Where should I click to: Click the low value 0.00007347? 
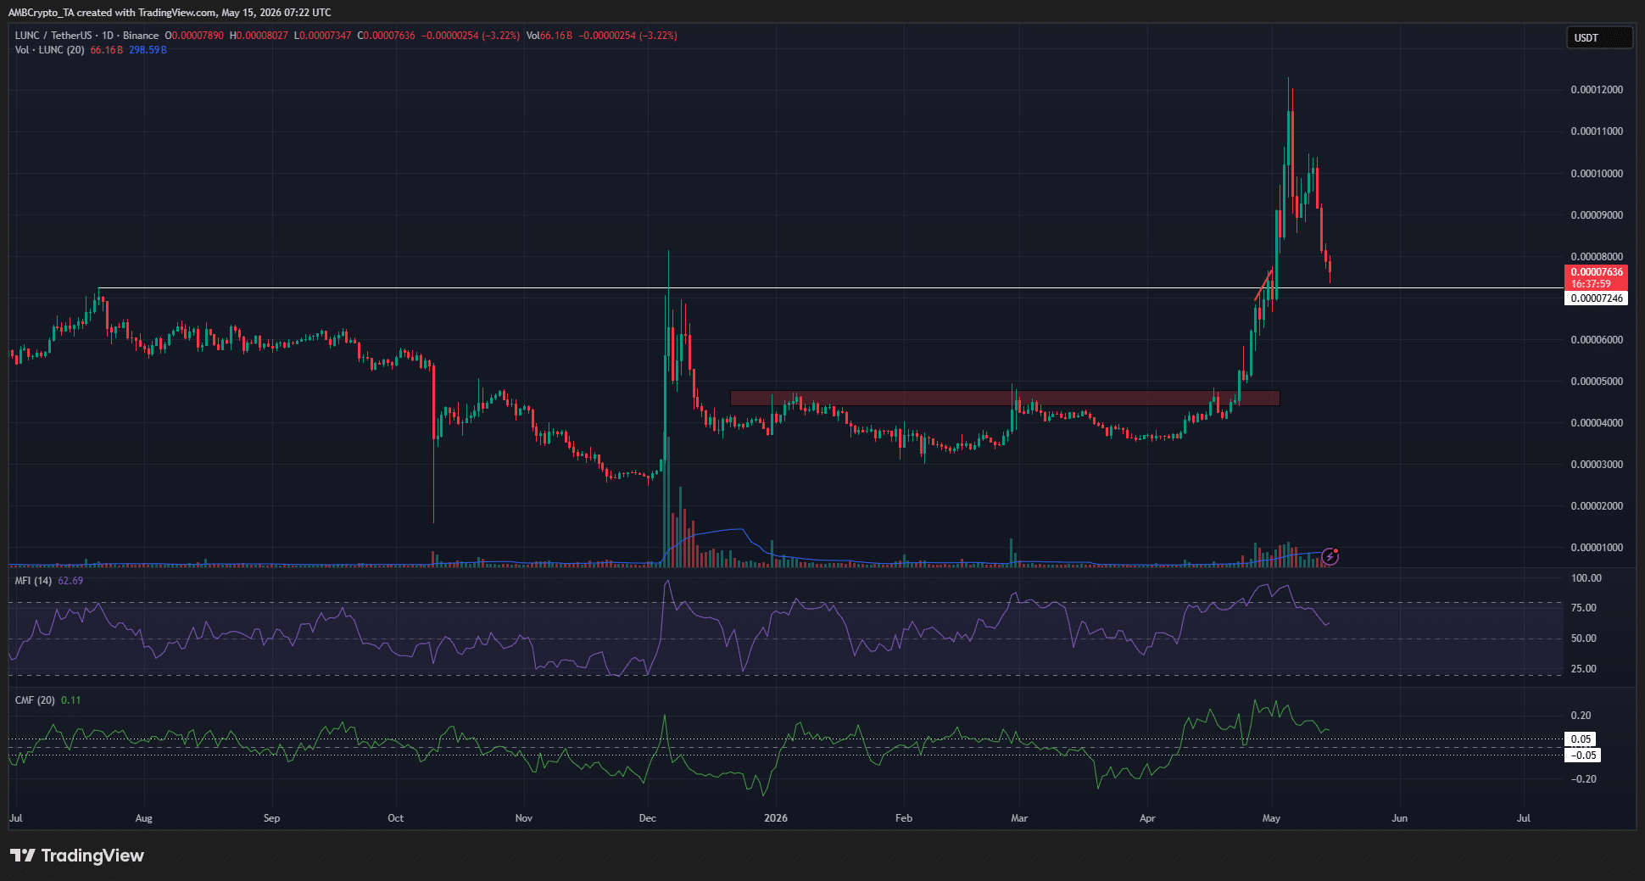(x=323, y=36)
